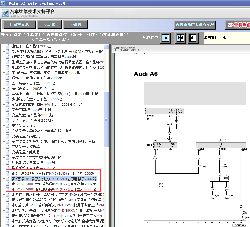Viewport: 250px width, 227px height.
Task: Click the tree vertical scrollbar thumb
Action: 106,120
